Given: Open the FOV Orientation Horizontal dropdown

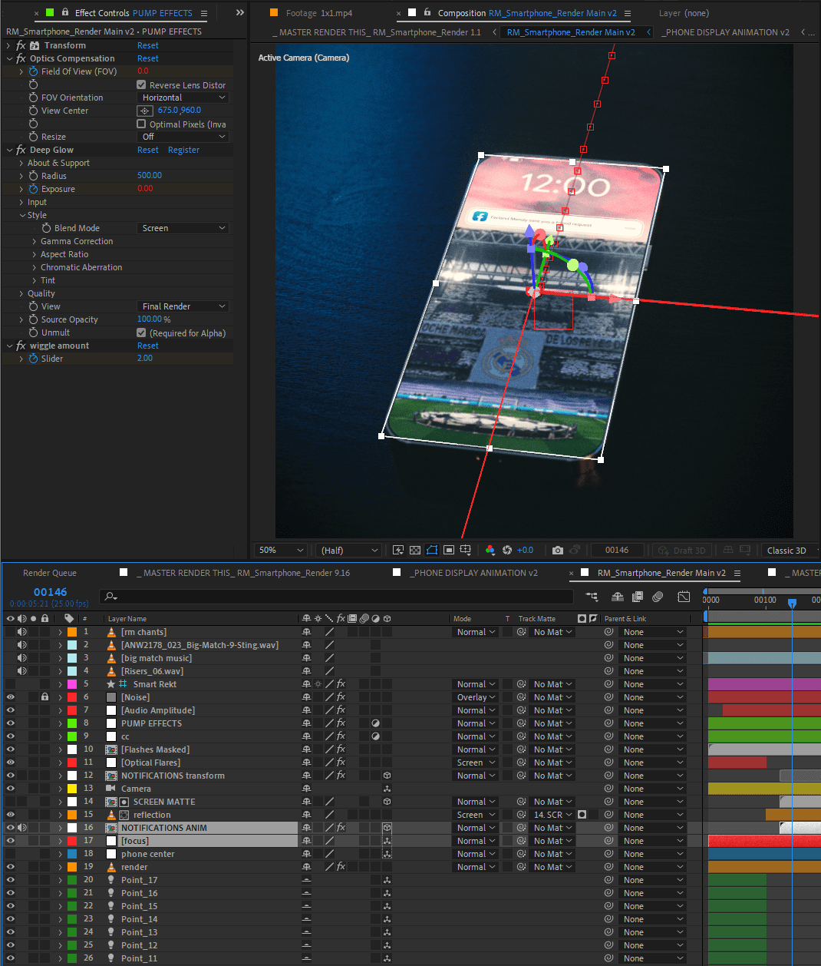Looking at the screenshot, I should click(x=183, y=98).
